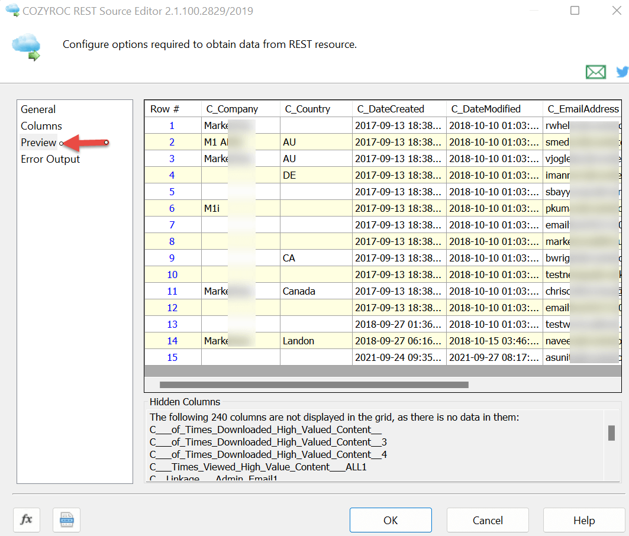Click the print/document icon button
Viewport: 629px width, 536px height.
(67, 520)
